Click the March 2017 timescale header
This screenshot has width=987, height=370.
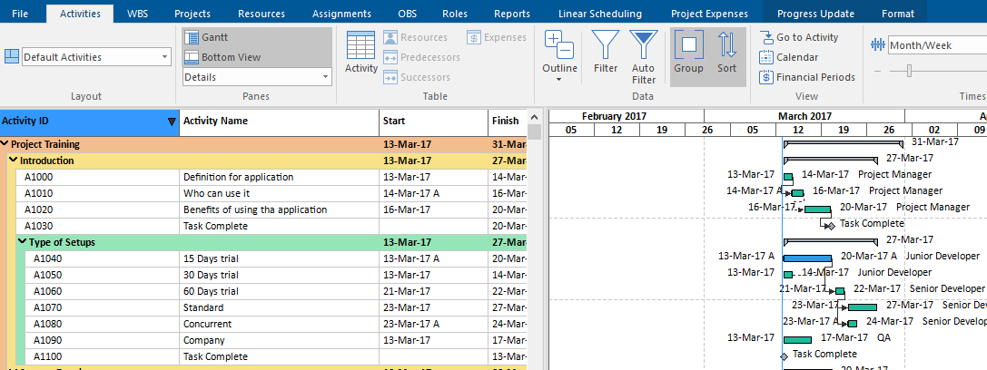804,116
